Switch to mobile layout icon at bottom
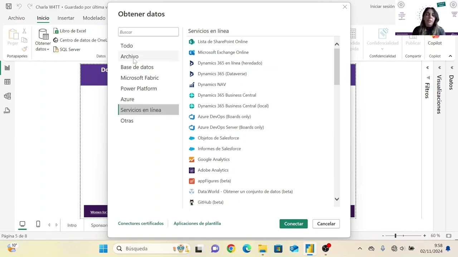458x257 pixels. 38,225
